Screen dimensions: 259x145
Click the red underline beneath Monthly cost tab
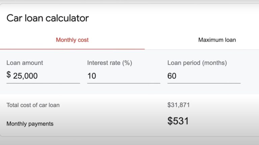click(x=72, y=49)
